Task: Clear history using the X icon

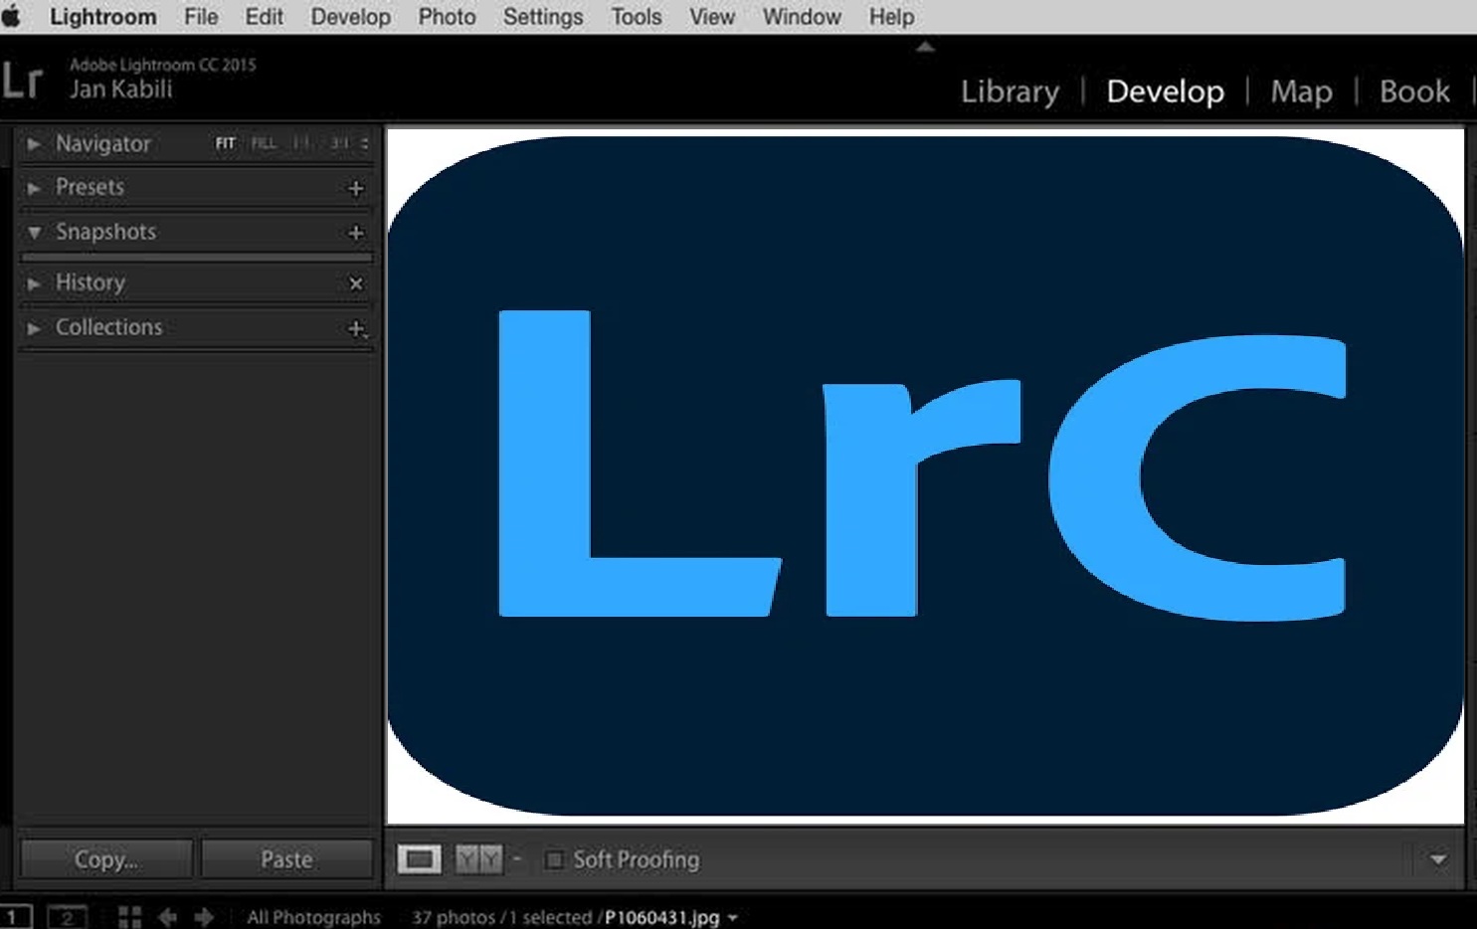Action: point(356,283)
